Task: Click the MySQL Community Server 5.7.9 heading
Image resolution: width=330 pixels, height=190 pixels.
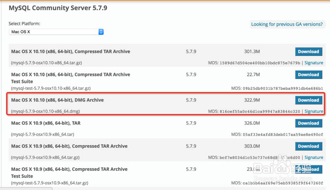Action: click(58, 8)
